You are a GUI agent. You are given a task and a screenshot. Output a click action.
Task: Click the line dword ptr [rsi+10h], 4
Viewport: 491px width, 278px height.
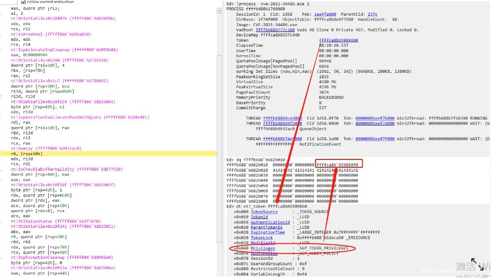pos(37,65)
